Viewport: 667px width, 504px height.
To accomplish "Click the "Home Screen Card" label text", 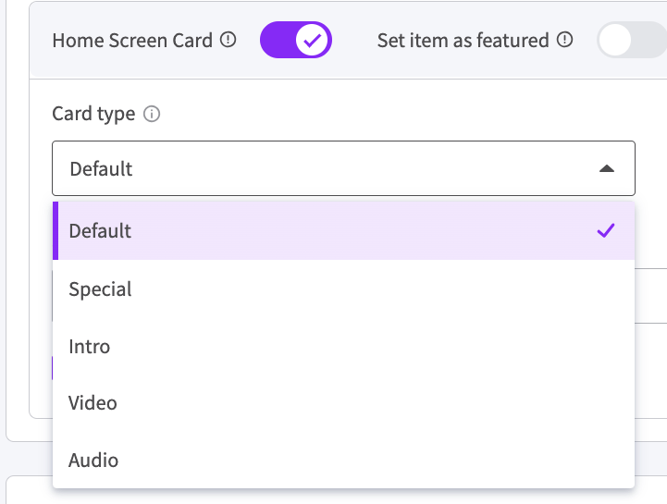I will [132, 41].
